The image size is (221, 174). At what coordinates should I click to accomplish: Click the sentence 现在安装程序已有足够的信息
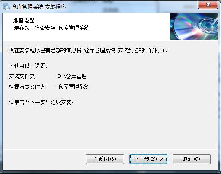(x=45, y=50)
